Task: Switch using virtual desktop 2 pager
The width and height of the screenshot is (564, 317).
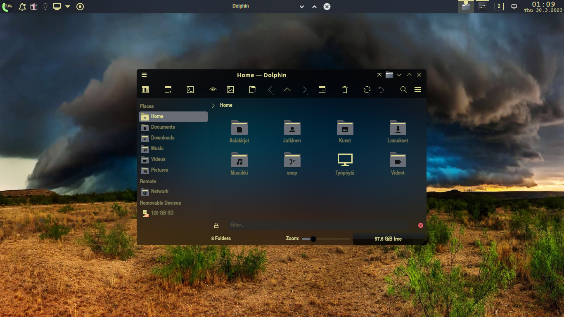Action: [499, 7]
